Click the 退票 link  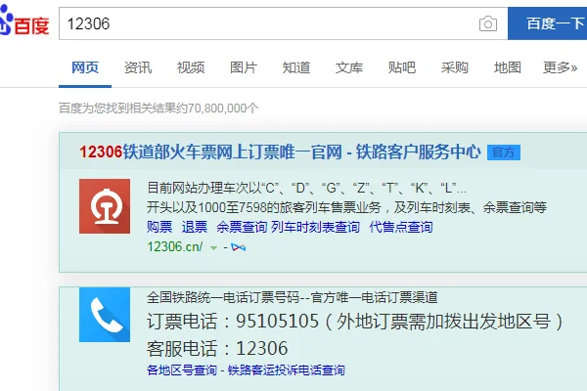pyautogui.click(x=195, y=227)
